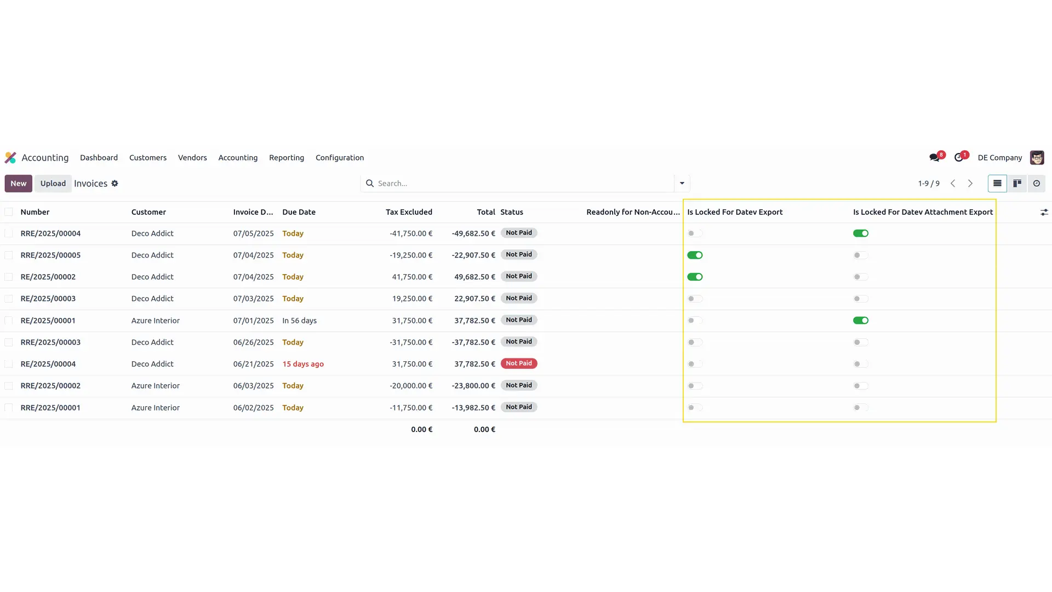Viewport: 1052px width, 592px height.
Task: Open the Reporting menu
Action: pyautogui.click(x=286, y=157)
